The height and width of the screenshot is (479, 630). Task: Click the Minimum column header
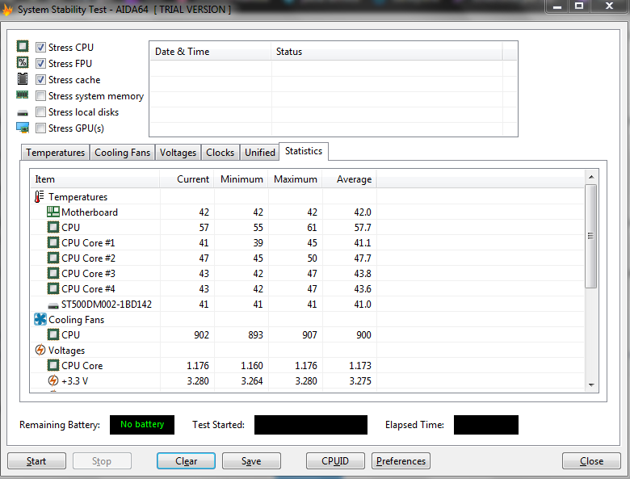241,179
